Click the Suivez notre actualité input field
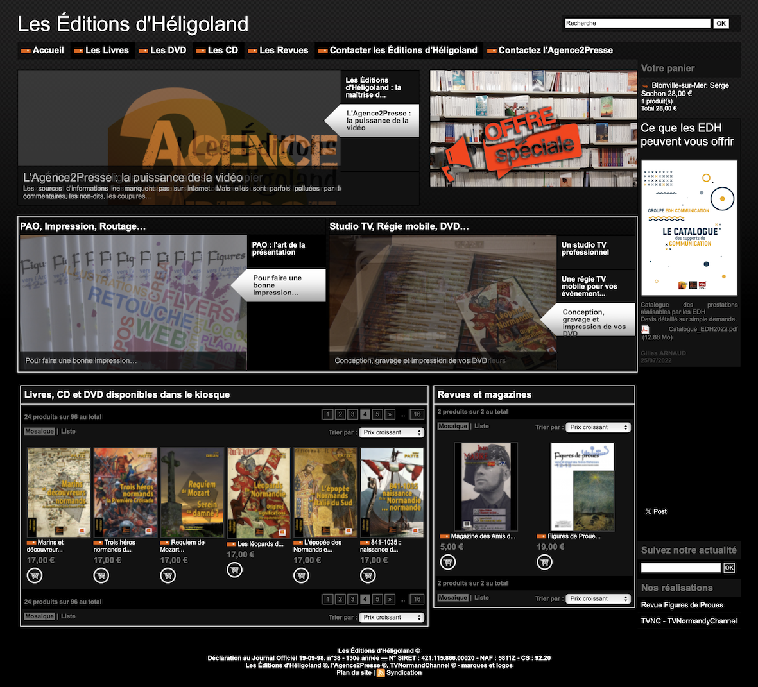The height and width of the screenshot is (687, 758). (x=680, y=568)
